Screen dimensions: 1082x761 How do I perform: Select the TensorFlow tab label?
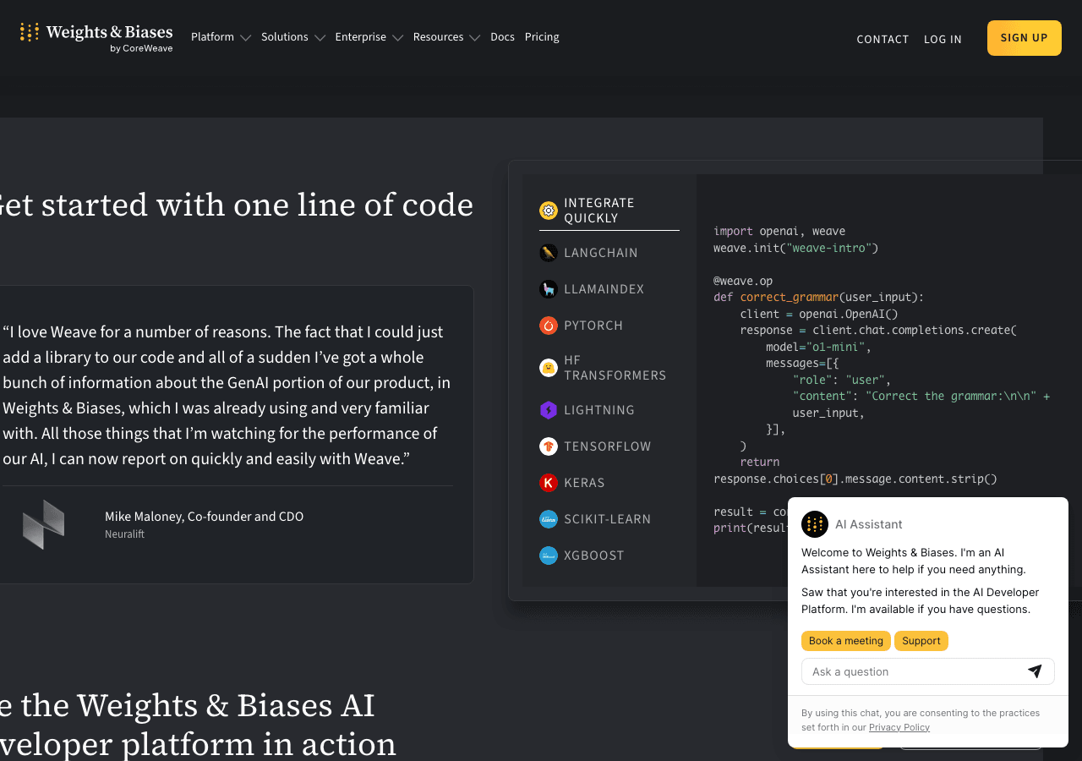tap(608, 446)
